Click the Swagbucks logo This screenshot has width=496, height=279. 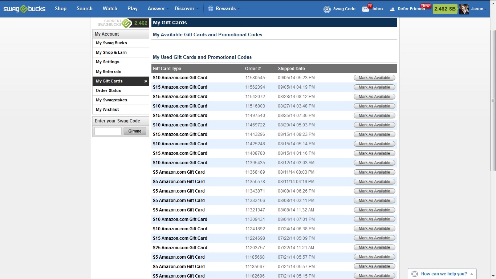click(x=24, y=9)
